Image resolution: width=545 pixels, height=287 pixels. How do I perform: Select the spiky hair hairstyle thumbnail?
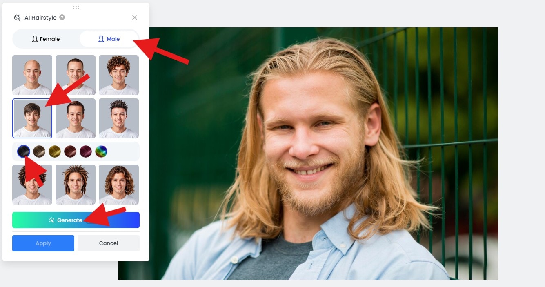point(119,118)
